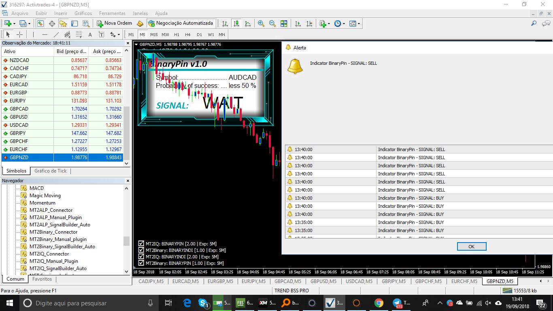Select the Fibonacci retracement tool

coord(79,34)
